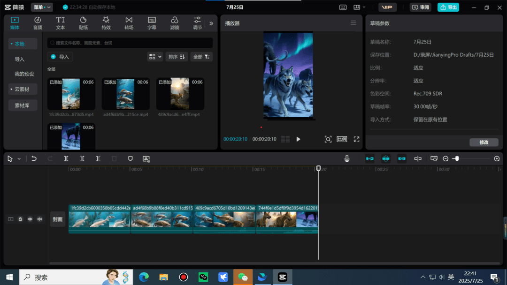This screenshot has height=285, width=507.
Task: Fit timeline to window with ruler icon
Action: [434, 158]
